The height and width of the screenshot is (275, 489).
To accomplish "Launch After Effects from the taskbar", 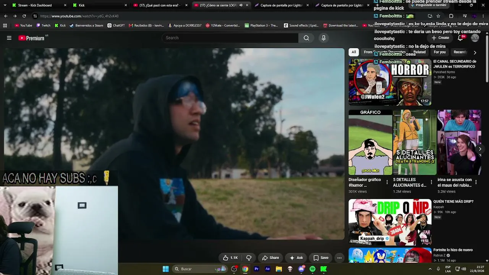I will tap(267, 269).
